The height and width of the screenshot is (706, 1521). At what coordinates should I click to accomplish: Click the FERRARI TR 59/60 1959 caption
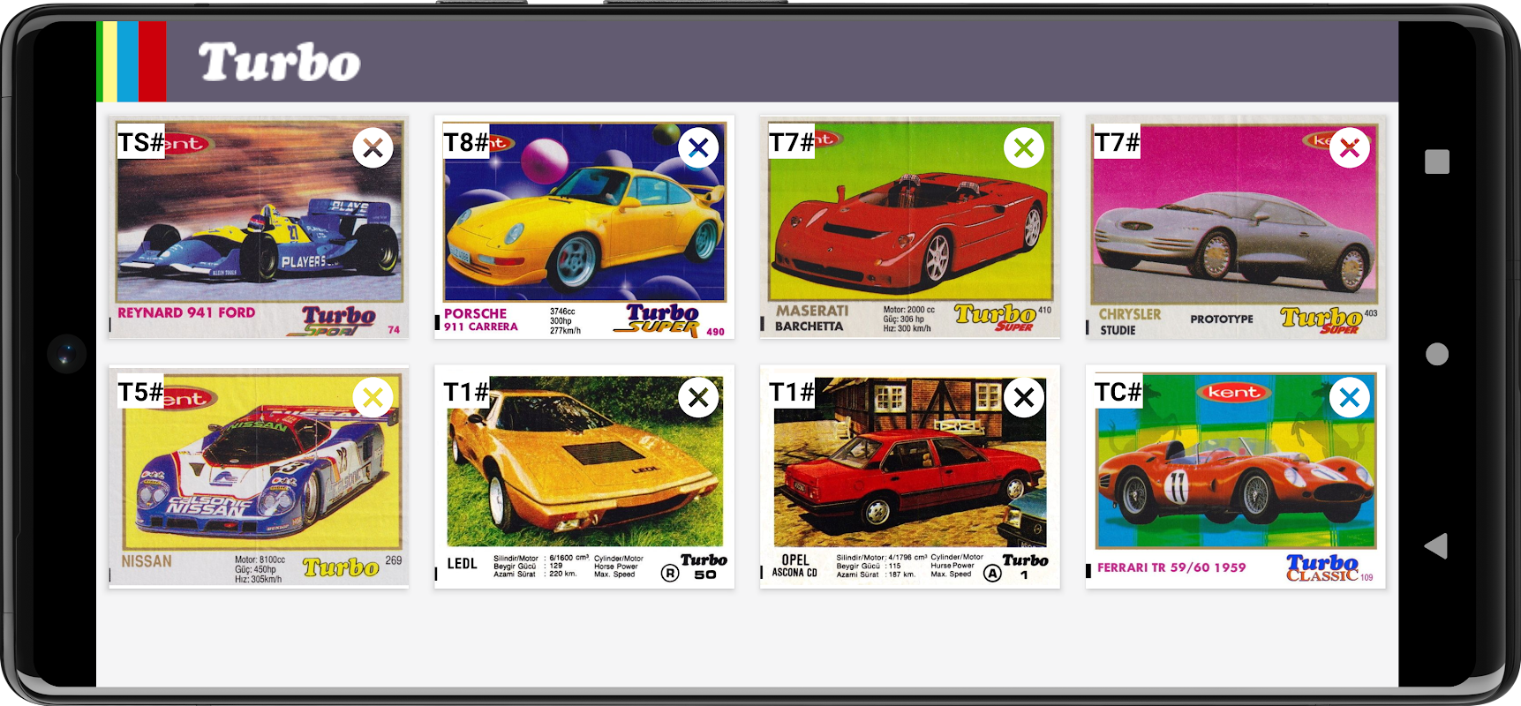point(1171,567)
